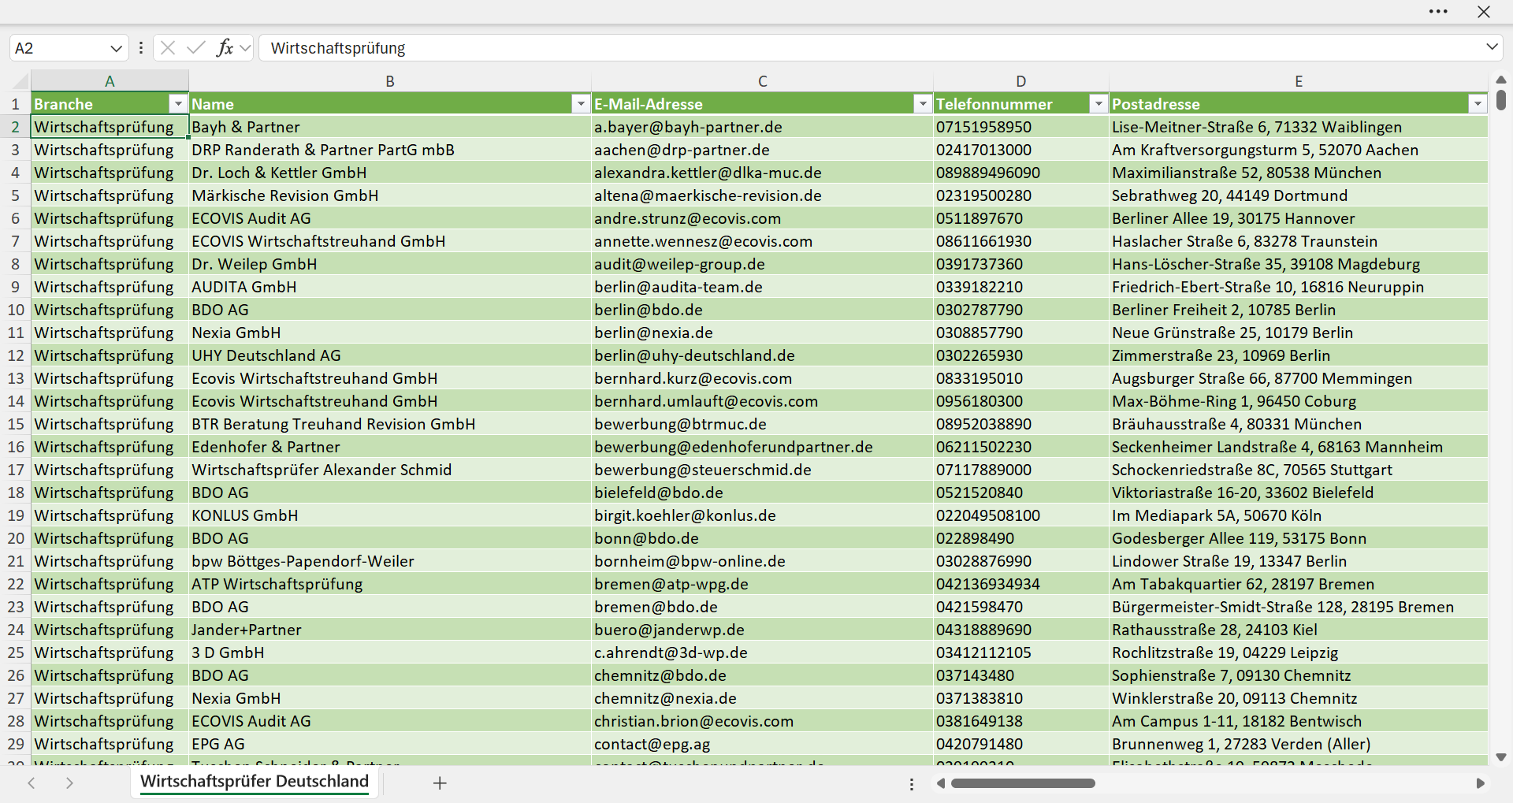Select bpw Böttges-Papendorf-Weiler cell
Screen dimensions: 1513x803
pos(390,561)
